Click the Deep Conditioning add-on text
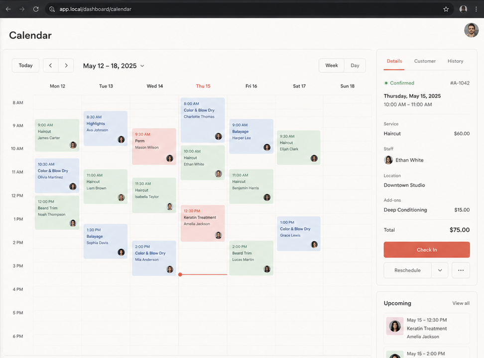The image size is (484, 358). [x=405, y=210]
